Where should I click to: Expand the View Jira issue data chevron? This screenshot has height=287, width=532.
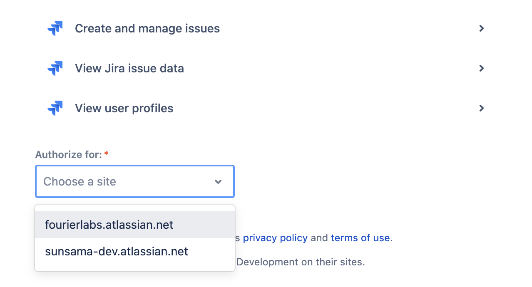(x=481, y=68)
